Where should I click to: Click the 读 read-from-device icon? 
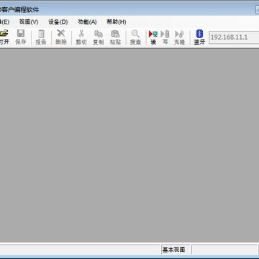pyautogui.click(x=153, y=34)
